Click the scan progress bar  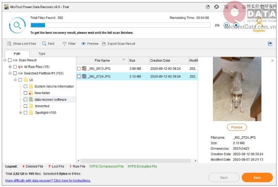120,25
